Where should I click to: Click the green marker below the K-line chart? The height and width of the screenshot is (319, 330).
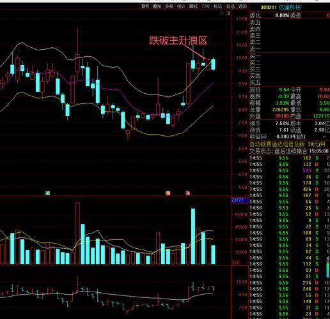pos(48,193)
